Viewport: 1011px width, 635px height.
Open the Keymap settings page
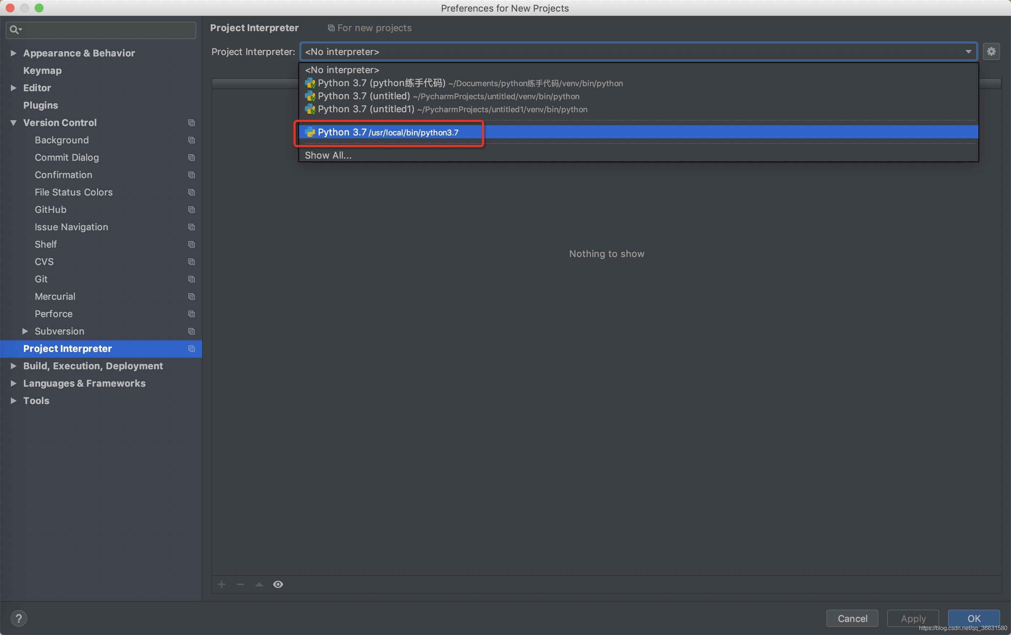pyautogui.click(x=42, y=71)
